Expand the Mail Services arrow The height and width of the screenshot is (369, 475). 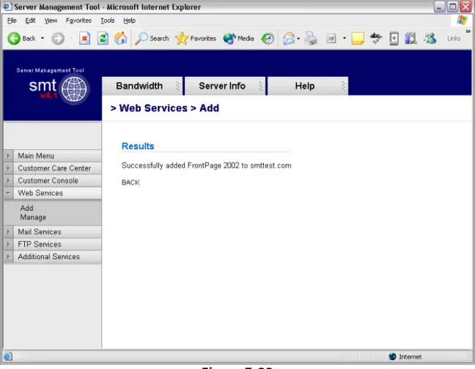(x=9, y=232)
